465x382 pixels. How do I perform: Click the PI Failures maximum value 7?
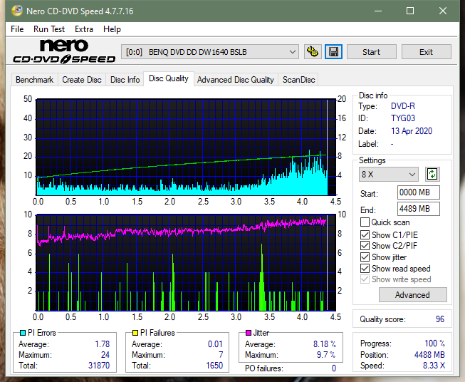(x=221, y=354)
